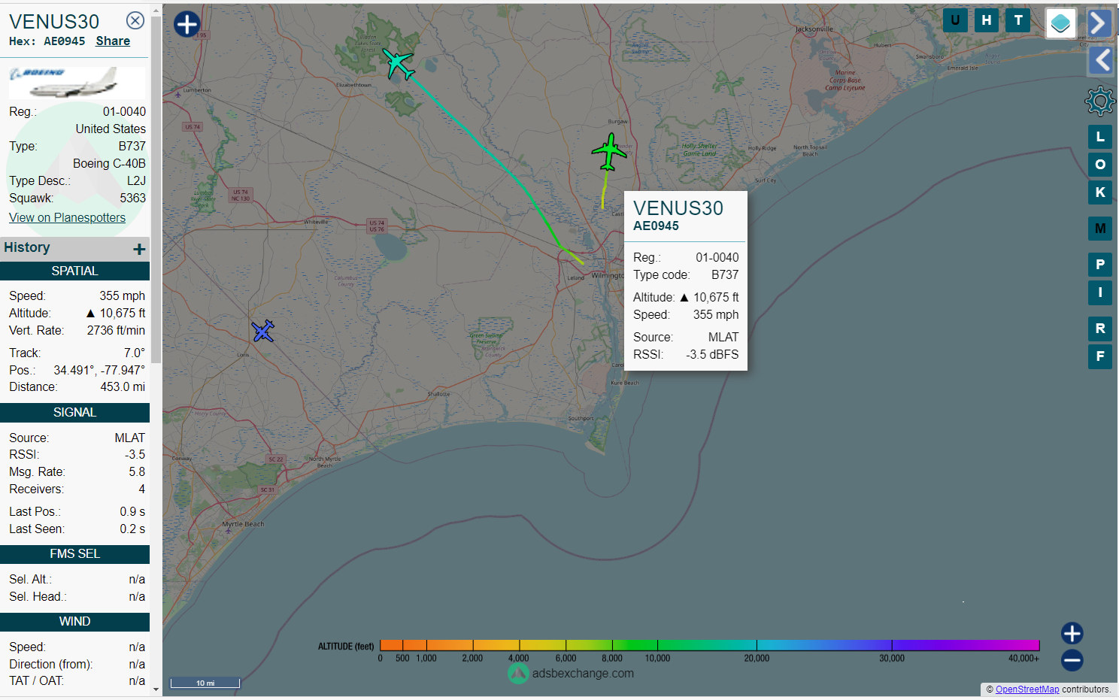Toggle the U map button
Screen dimensions: 1119x700
[x=955, y=20]
